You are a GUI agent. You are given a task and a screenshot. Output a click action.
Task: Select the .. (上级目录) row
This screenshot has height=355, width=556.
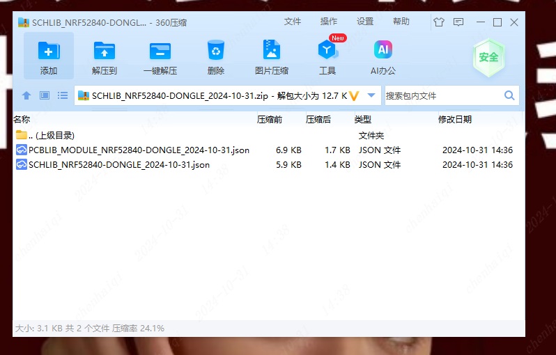point(269,135)
